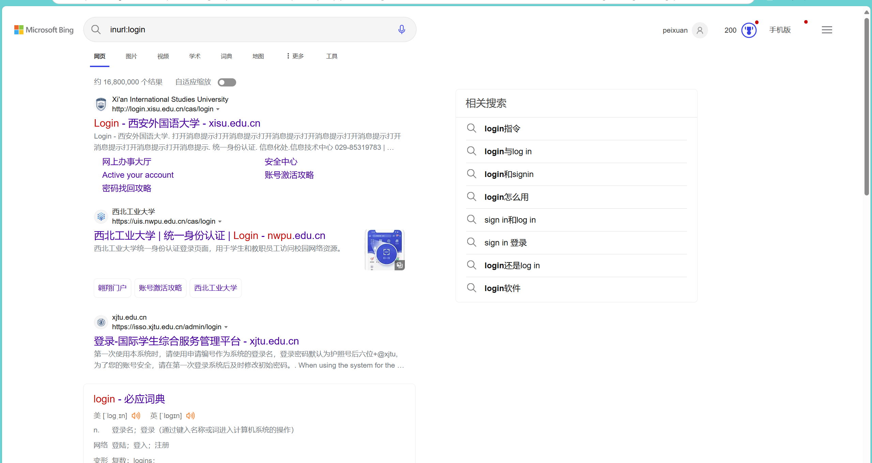
Task: Open Active your account sublink
Action: [138, 175]
